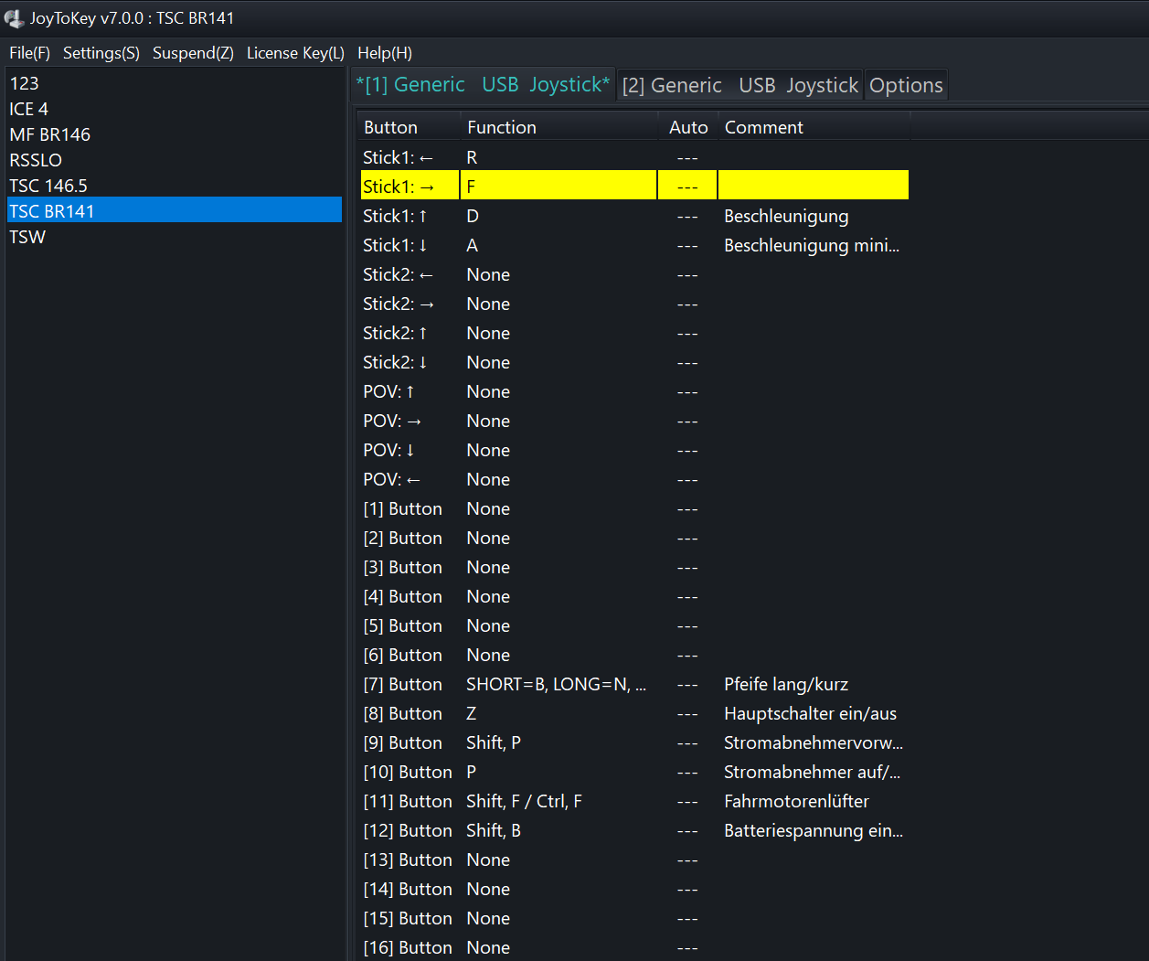Open the File(F) menu
This screenshot has width=1149, height=961.
30,53
